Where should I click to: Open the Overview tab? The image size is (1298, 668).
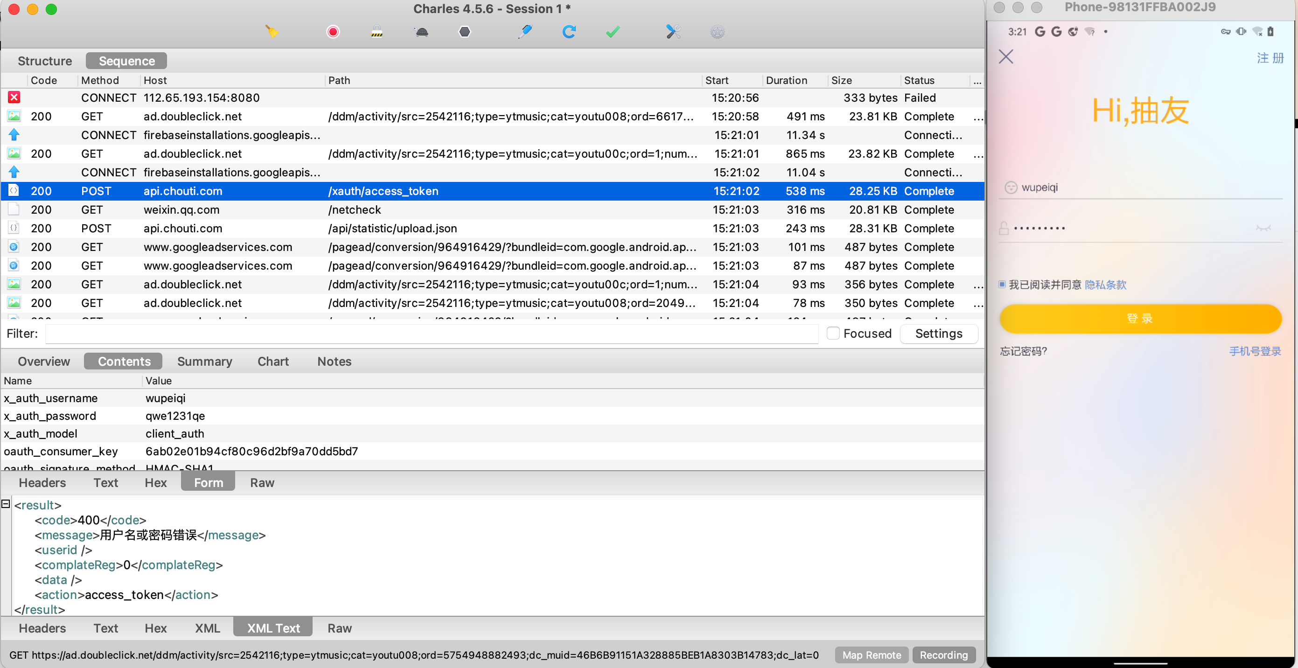[x=44, y=361]
